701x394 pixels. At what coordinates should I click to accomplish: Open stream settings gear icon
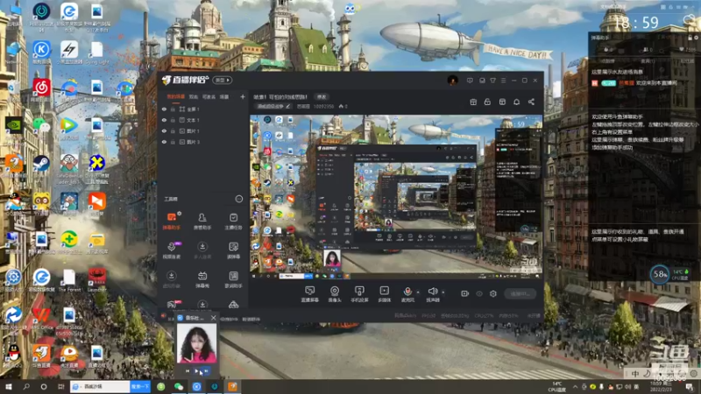(493, 293)
